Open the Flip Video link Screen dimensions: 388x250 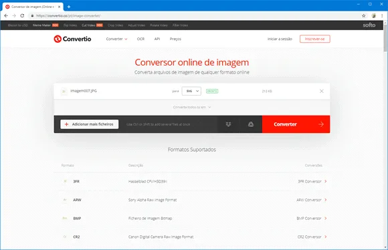coord(70,25)
